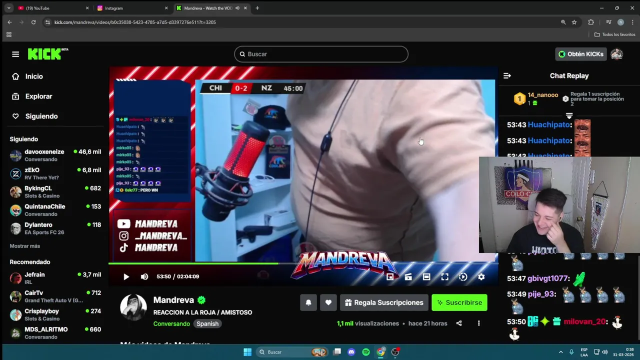This screenshot has height=360, width=640.
Task: Open the Windows Start menu
Action: 247,352
